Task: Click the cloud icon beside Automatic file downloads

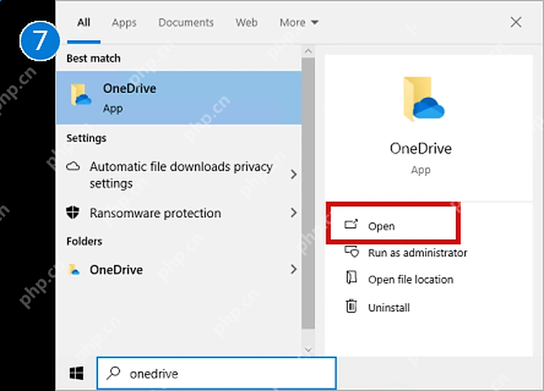Action: 73,167
